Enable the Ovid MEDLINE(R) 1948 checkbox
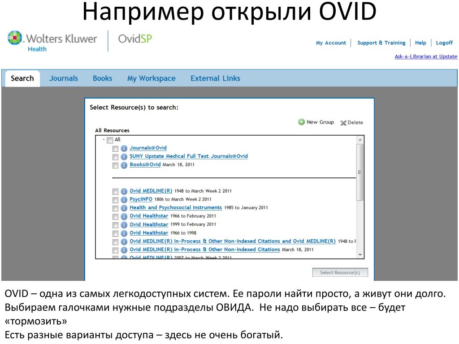The width and height of the screenshot is (459, 344). click(115, 192)
